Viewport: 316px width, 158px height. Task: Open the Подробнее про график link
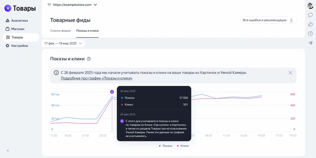[x=96, y=78]
